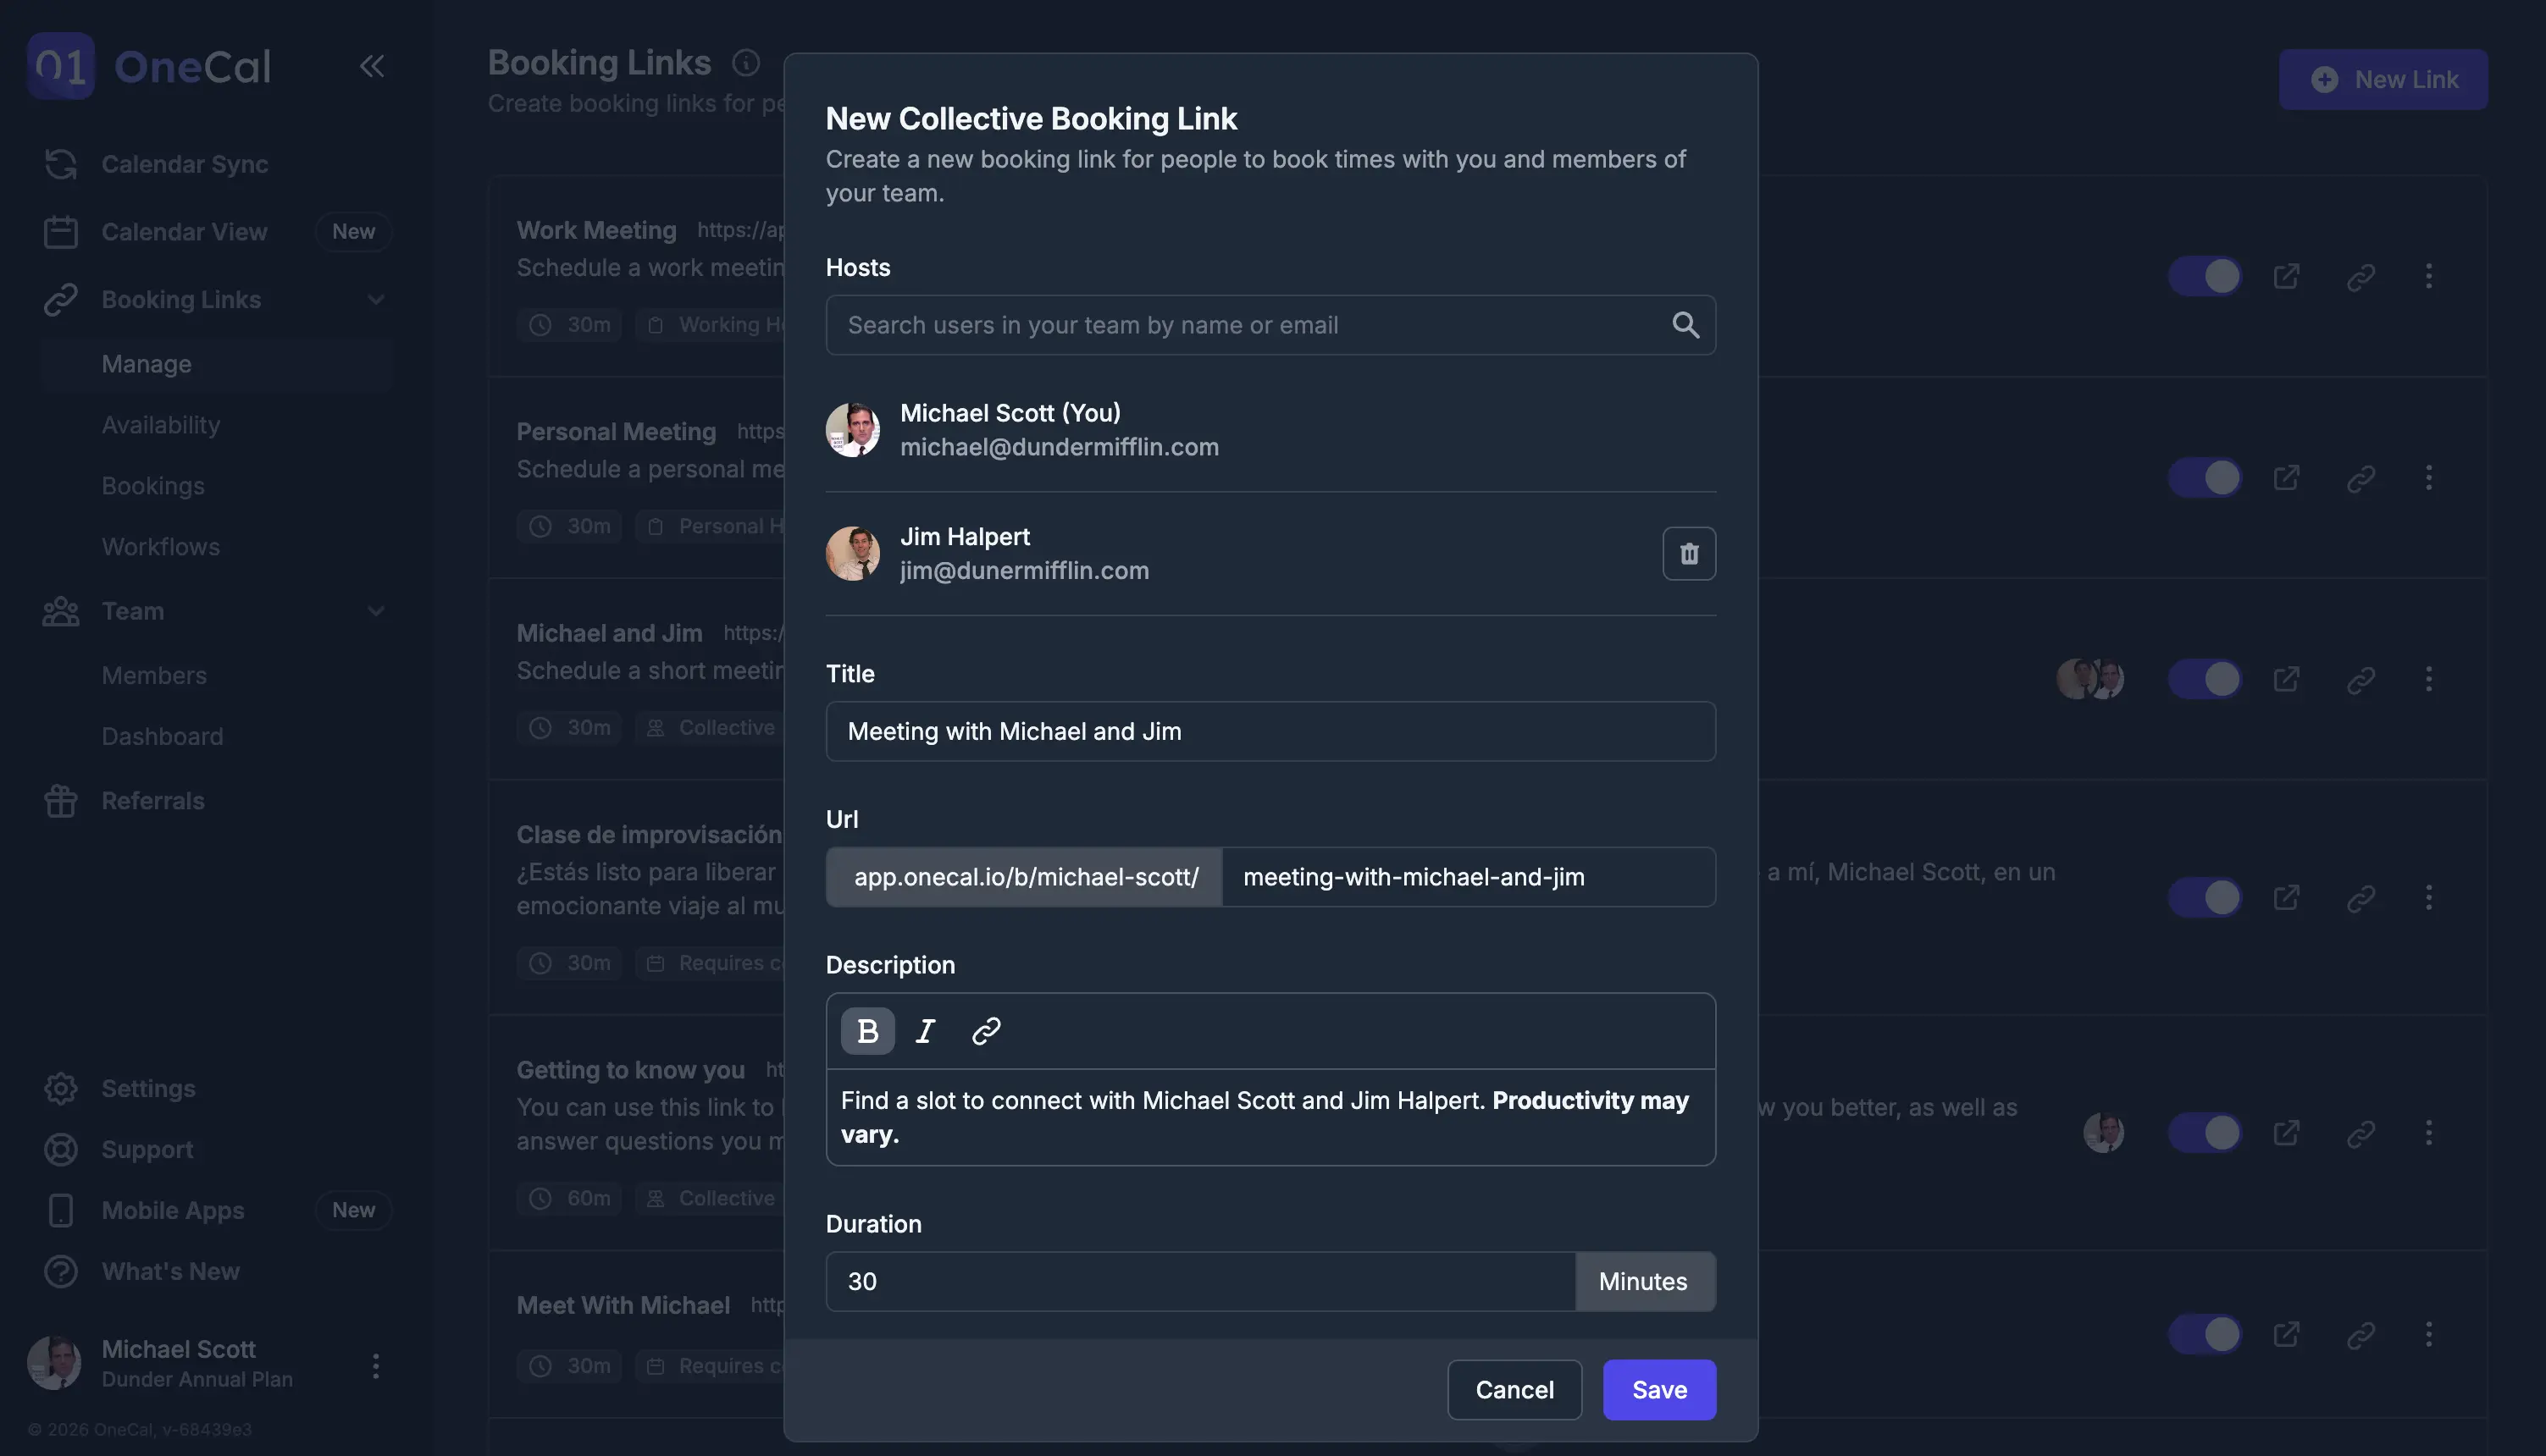Viewport: 2546px width, 1456px height.
Task: Insert a link in Description editor
Action: tap(987, 1031)
